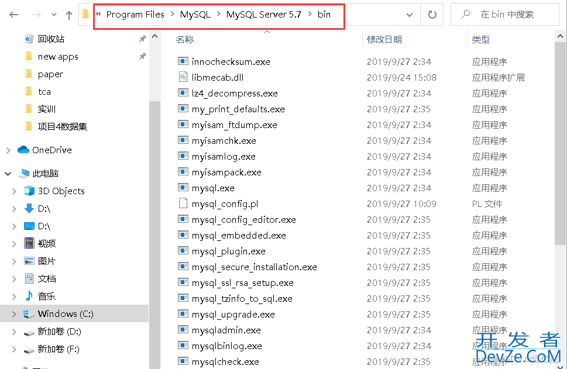567x369 pixels.
Task: Select myisamchk.exe file
Action: (224, 140)
